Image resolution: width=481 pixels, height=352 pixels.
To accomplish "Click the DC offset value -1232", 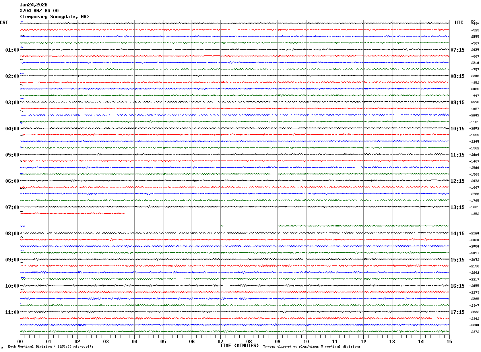I will tap(475, 135).
